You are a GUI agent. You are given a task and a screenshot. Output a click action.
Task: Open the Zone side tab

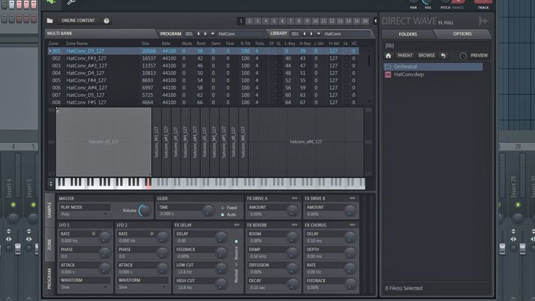[50, 244]
